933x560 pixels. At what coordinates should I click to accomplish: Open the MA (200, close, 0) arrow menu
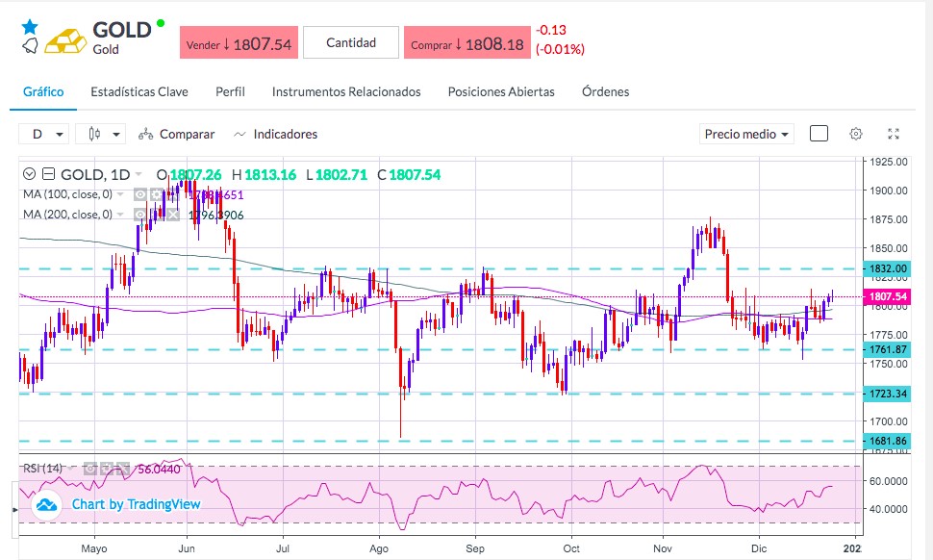120,215
